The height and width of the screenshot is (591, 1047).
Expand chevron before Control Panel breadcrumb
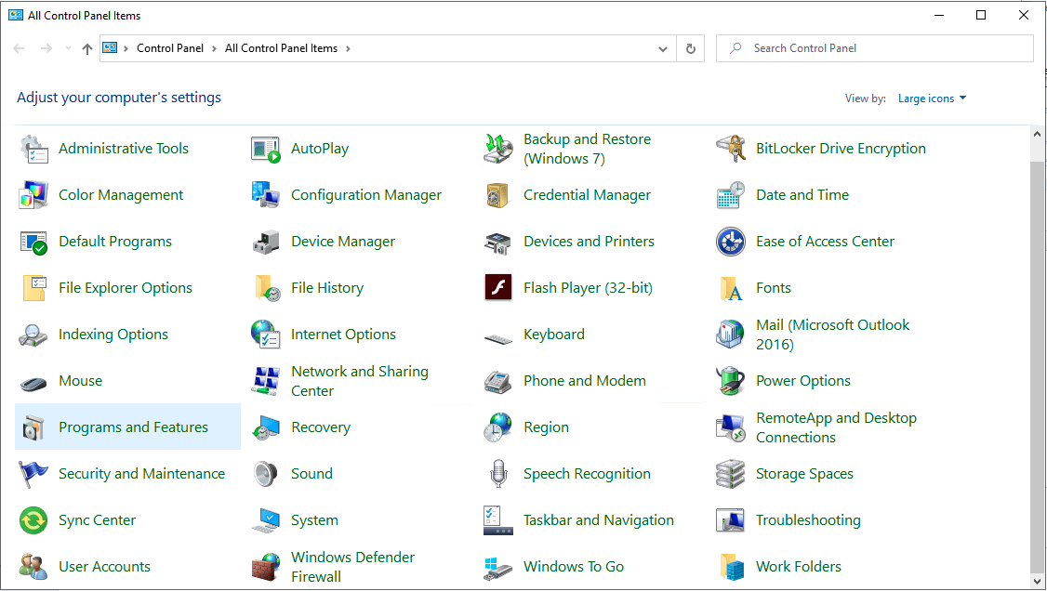coord(126,48)
